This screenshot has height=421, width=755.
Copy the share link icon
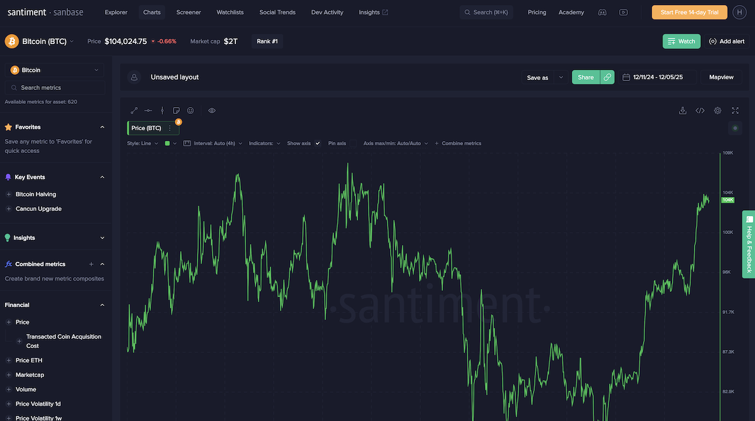[607, 77]
